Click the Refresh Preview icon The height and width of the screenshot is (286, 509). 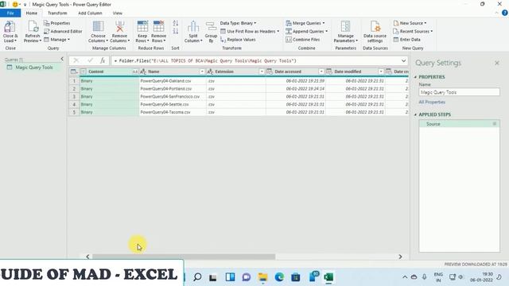[x=33, y=27]
